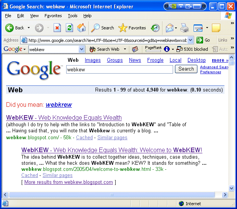Open the Mail button dropdown arrow

176,28
